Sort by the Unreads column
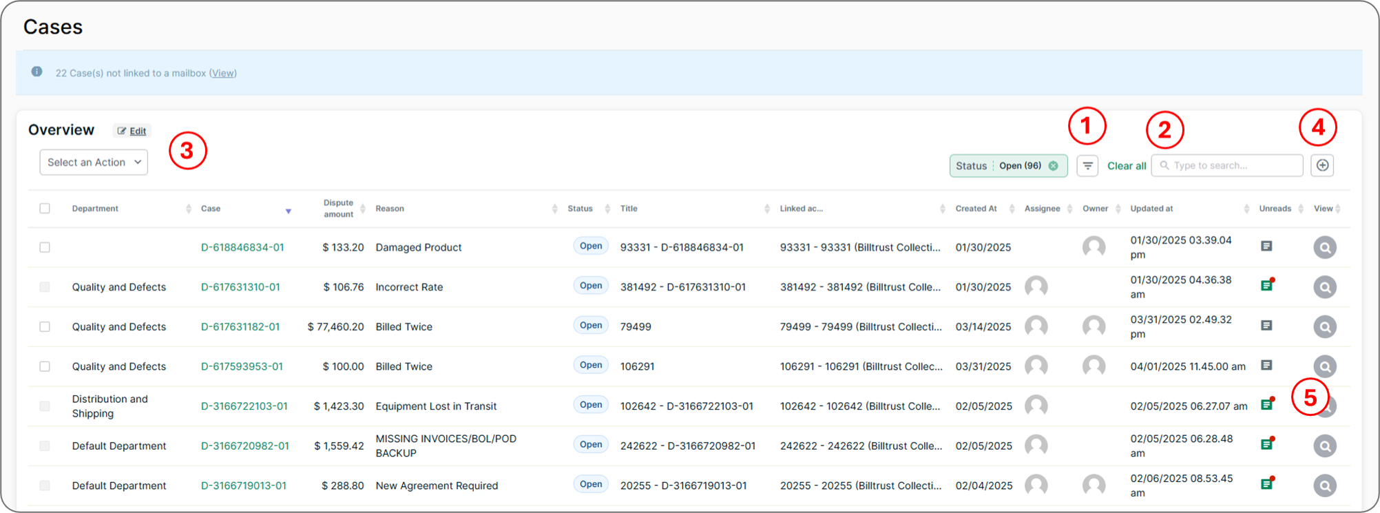The image size is (1380, 513). tap(1301, 209)
